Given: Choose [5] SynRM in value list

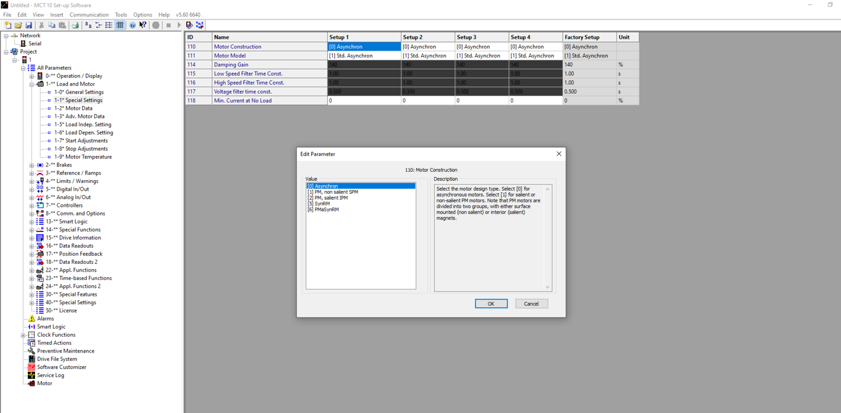Looking at the screenshot, I should 319,203.
